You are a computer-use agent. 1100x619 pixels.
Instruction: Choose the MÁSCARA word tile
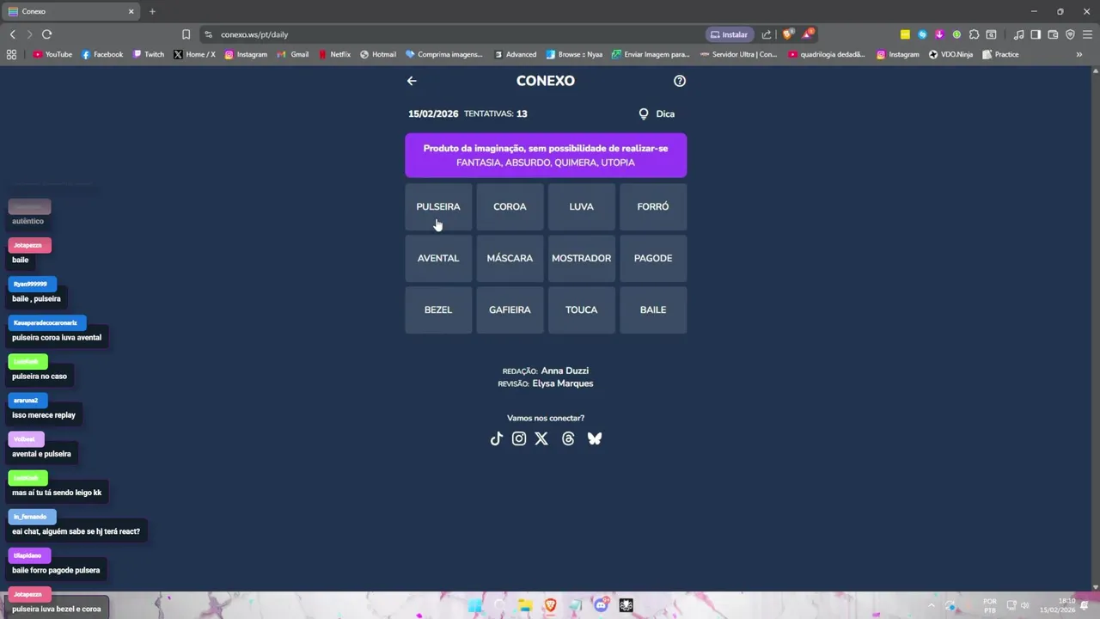(510, 258)
